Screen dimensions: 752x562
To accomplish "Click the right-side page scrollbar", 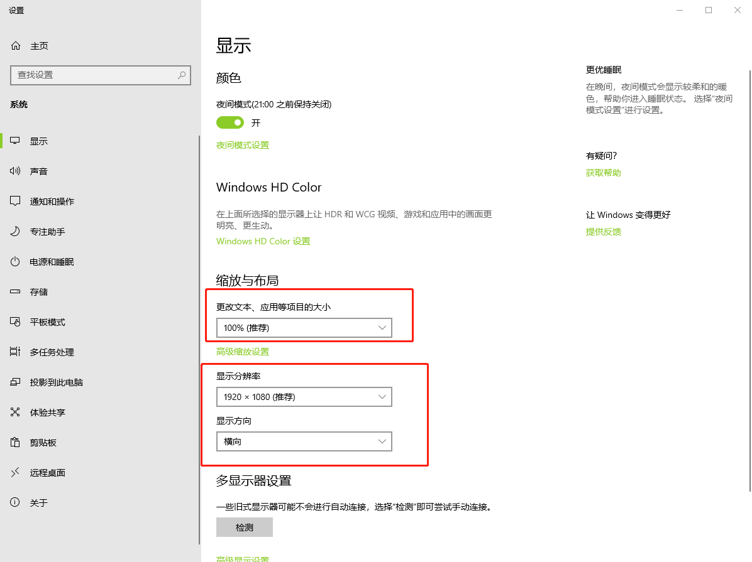I will [x=749, y=188].
